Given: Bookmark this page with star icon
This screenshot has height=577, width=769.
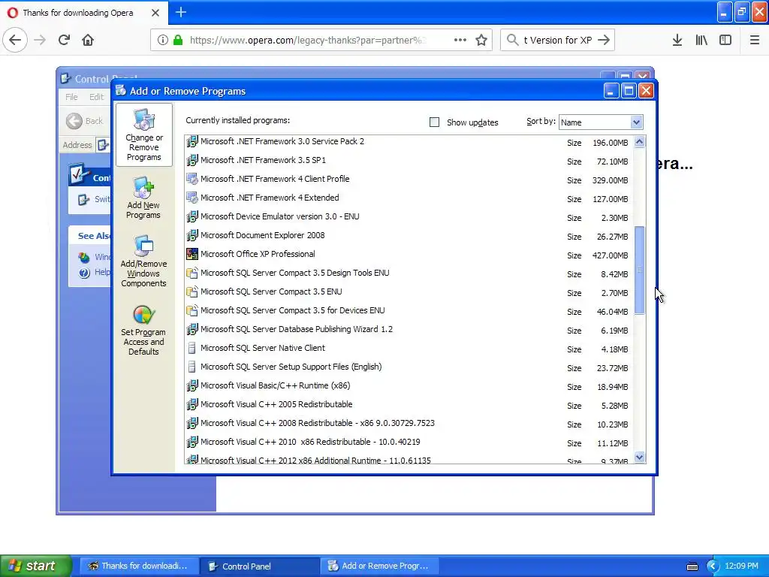Looking at the screenshot, I should coord(481,40).
